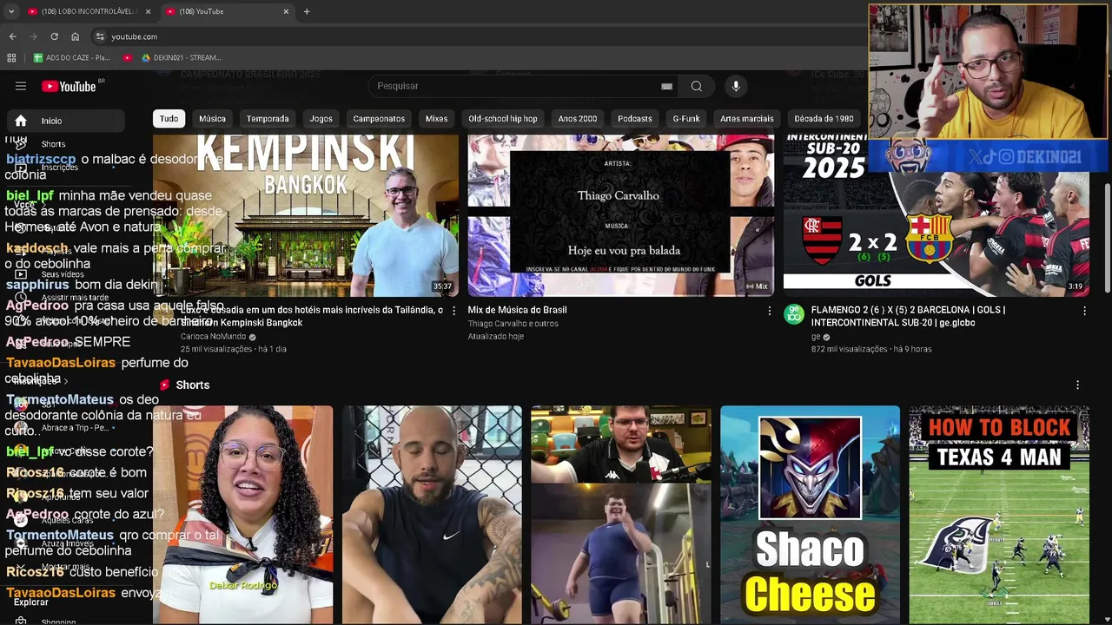Open the on-screen keyboard in search box
Image resolution: width=1112 pixels, height=625 pixels.
point(666,86)
